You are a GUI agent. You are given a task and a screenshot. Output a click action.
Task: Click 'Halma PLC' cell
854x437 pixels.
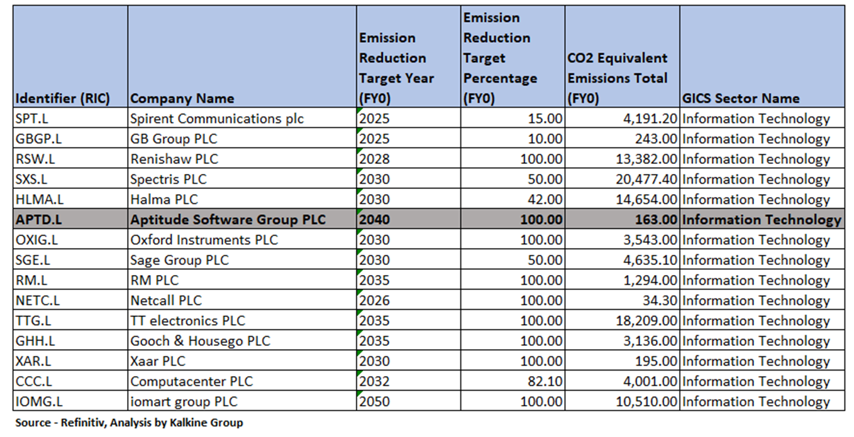[242, 199]
